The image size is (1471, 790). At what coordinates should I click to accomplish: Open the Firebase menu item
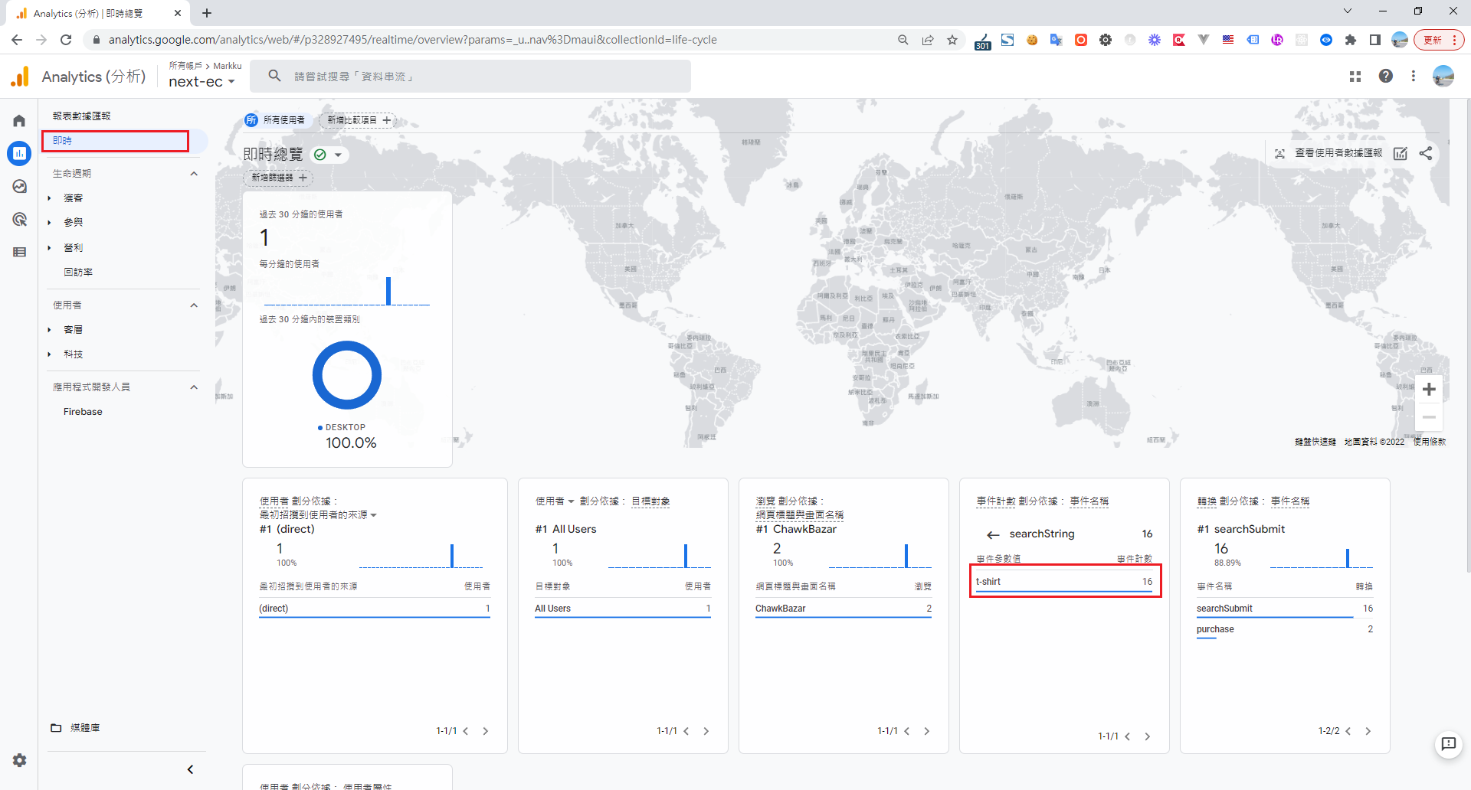(x=83, y=412)
